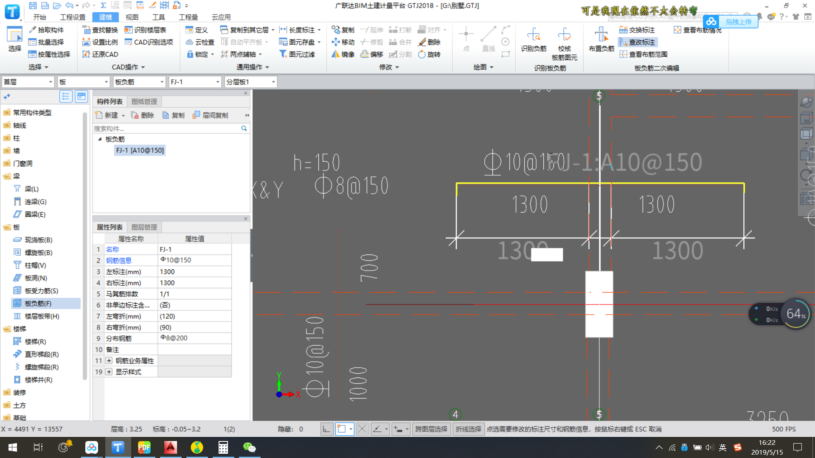
Task: Click 布置负筋 place negative rebar
Action: click(601, 40)
